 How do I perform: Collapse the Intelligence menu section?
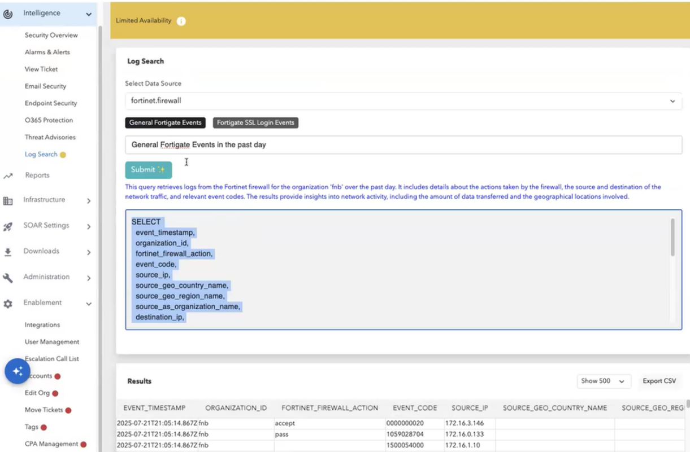tap(89, 14)
